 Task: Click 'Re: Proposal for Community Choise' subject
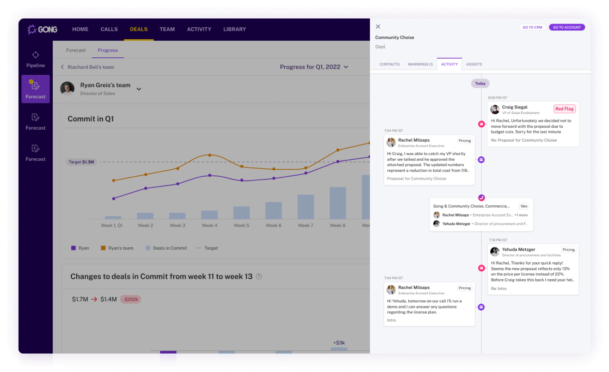524,140
